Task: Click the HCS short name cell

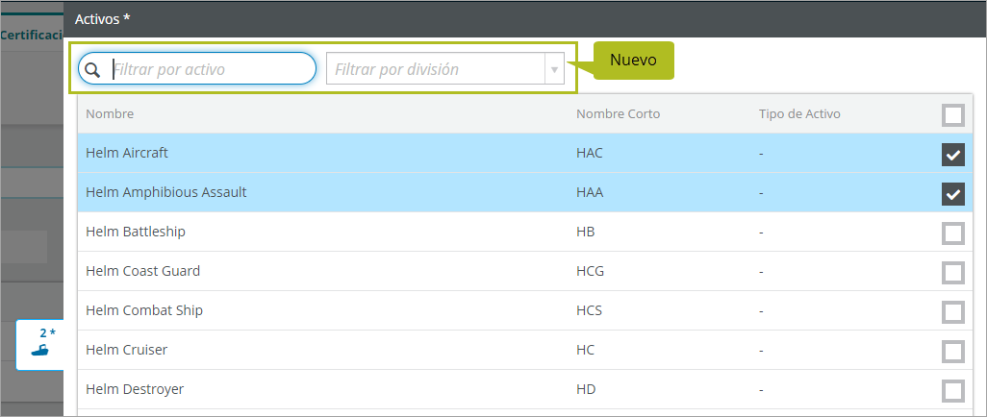Action: click(589, 310)
